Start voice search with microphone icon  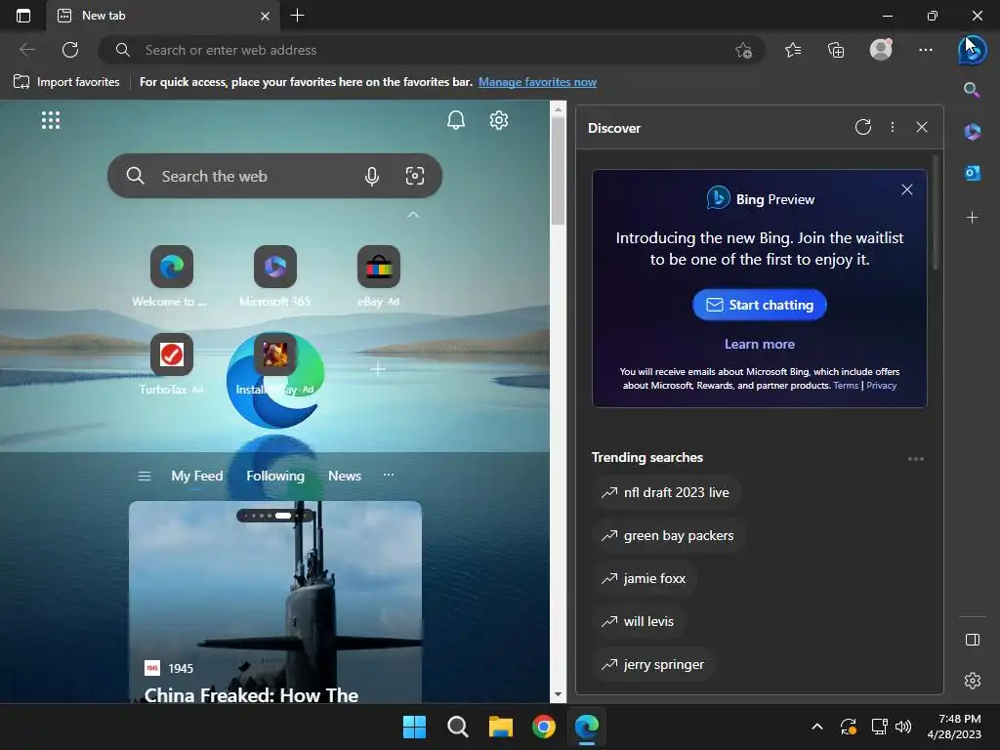pyautogui.click(x=372, y=176)
